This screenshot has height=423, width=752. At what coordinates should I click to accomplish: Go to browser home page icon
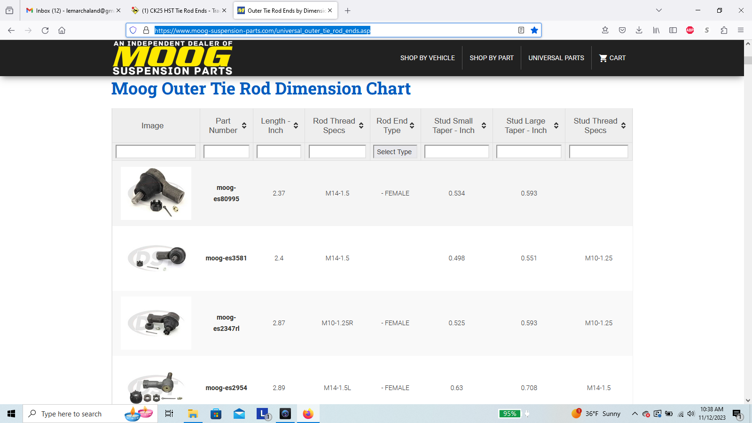pos(62,30)
